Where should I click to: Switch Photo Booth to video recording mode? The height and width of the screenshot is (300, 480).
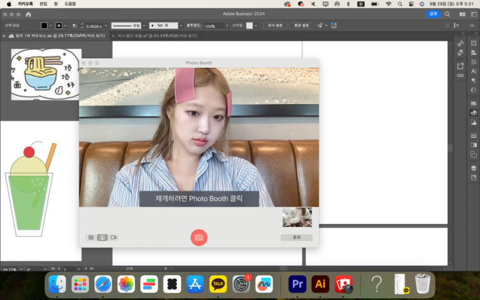114,238
